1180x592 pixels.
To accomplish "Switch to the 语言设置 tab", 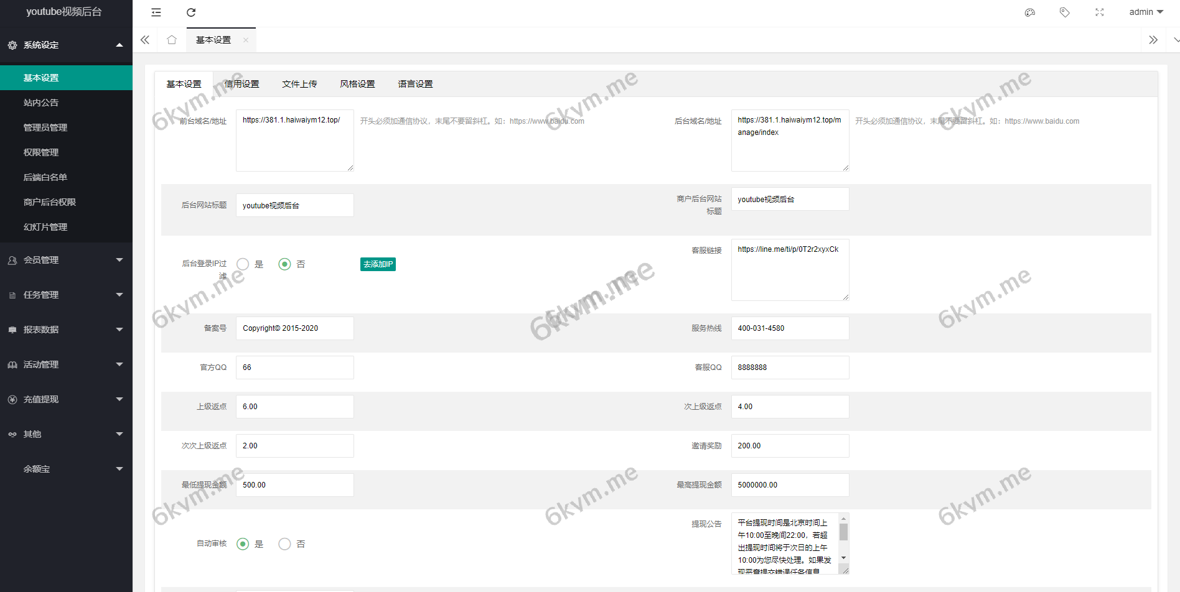I will tap(415, 84).
